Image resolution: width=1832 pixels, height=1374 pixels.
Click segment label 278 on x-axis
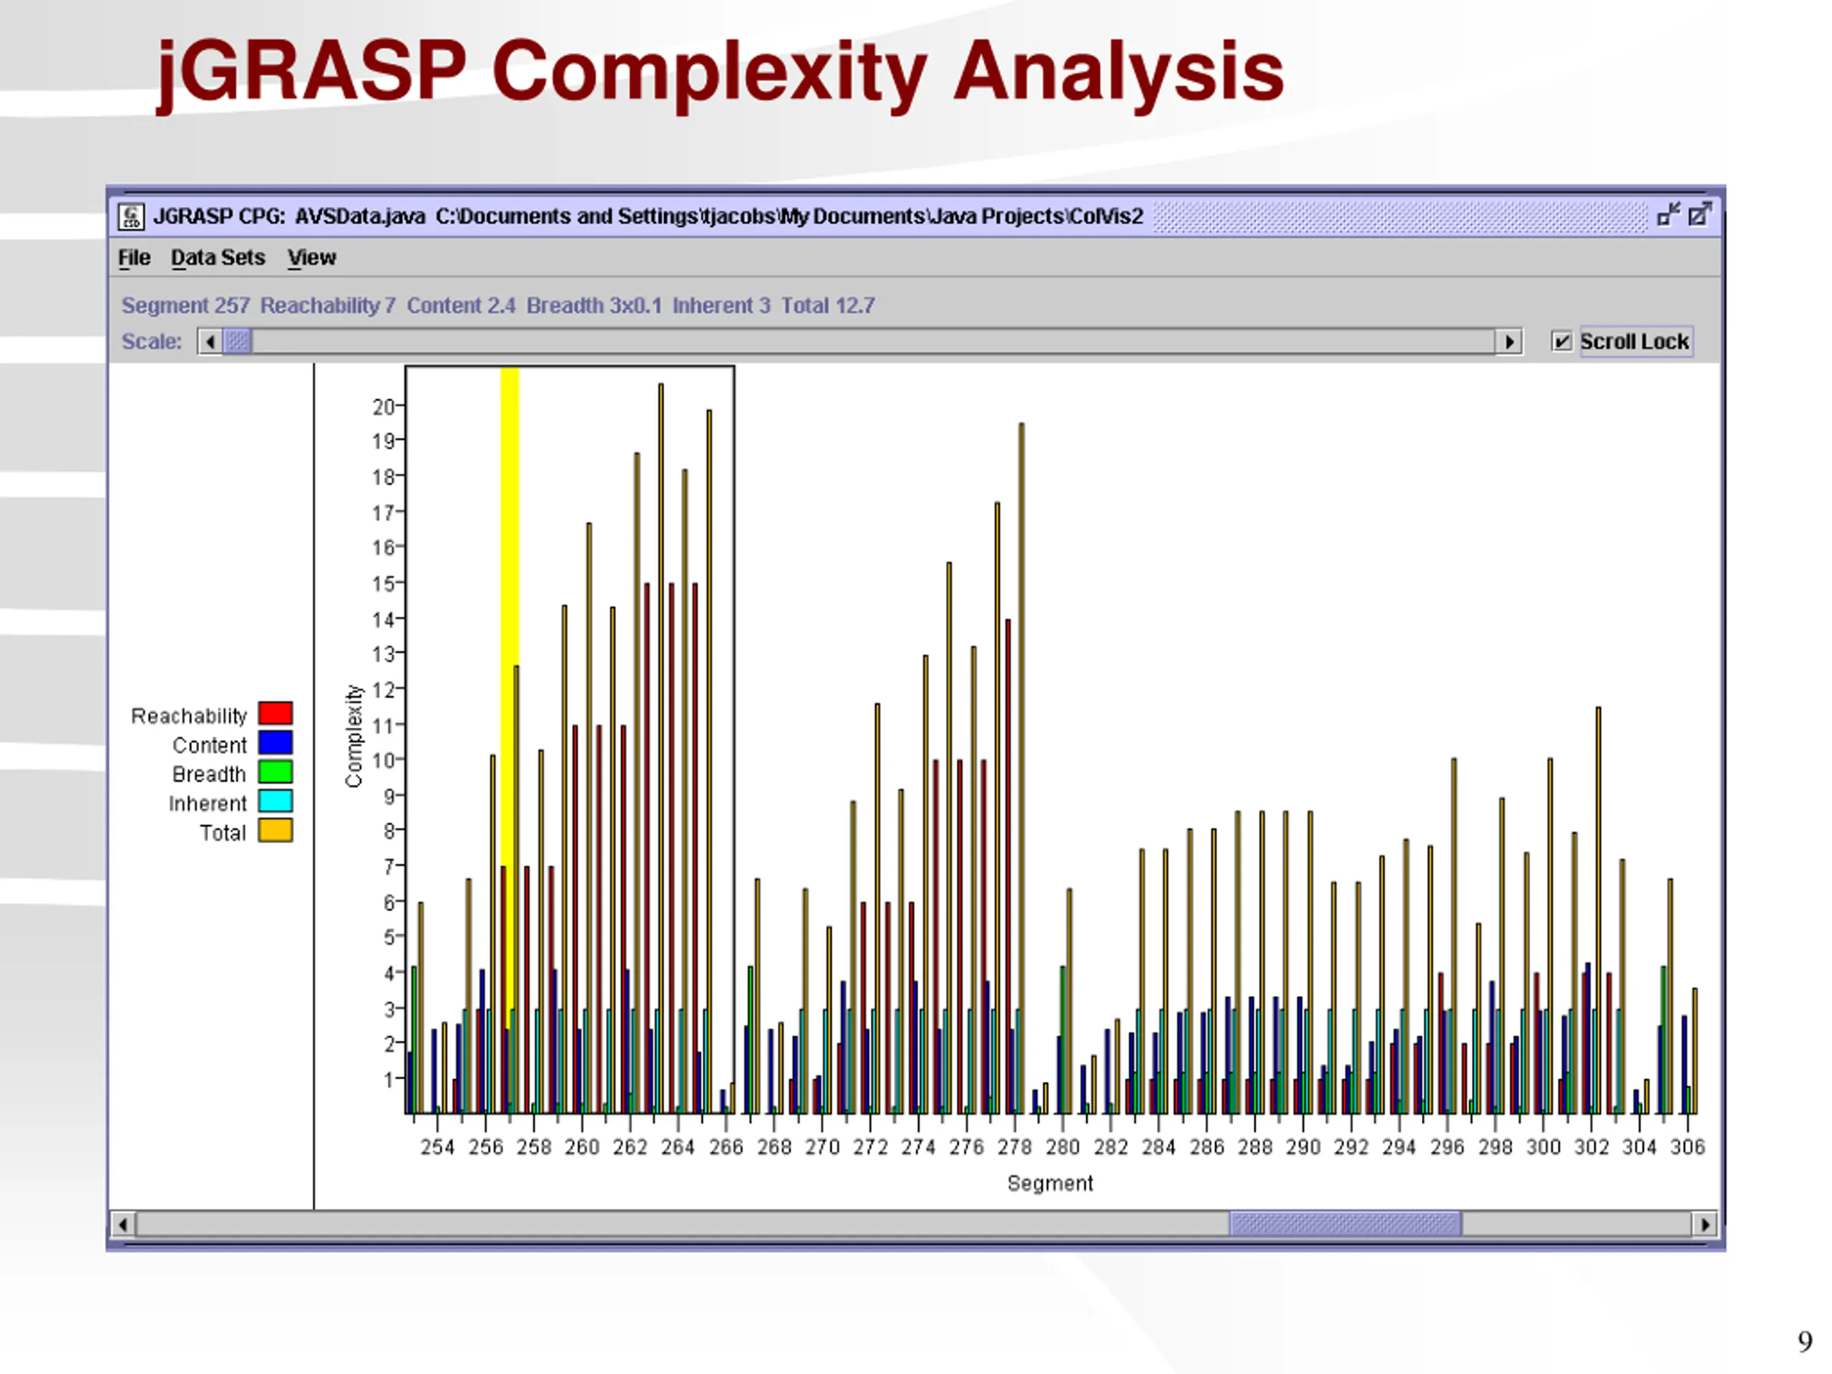(1015, 1147)
